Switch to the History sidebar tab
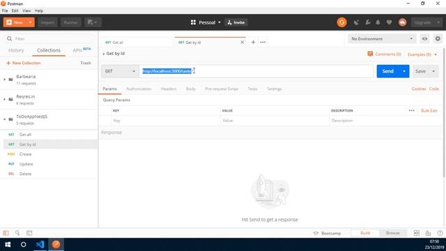Image resolution: width=446 pixels, height=251 pixels. pos(16,50)
